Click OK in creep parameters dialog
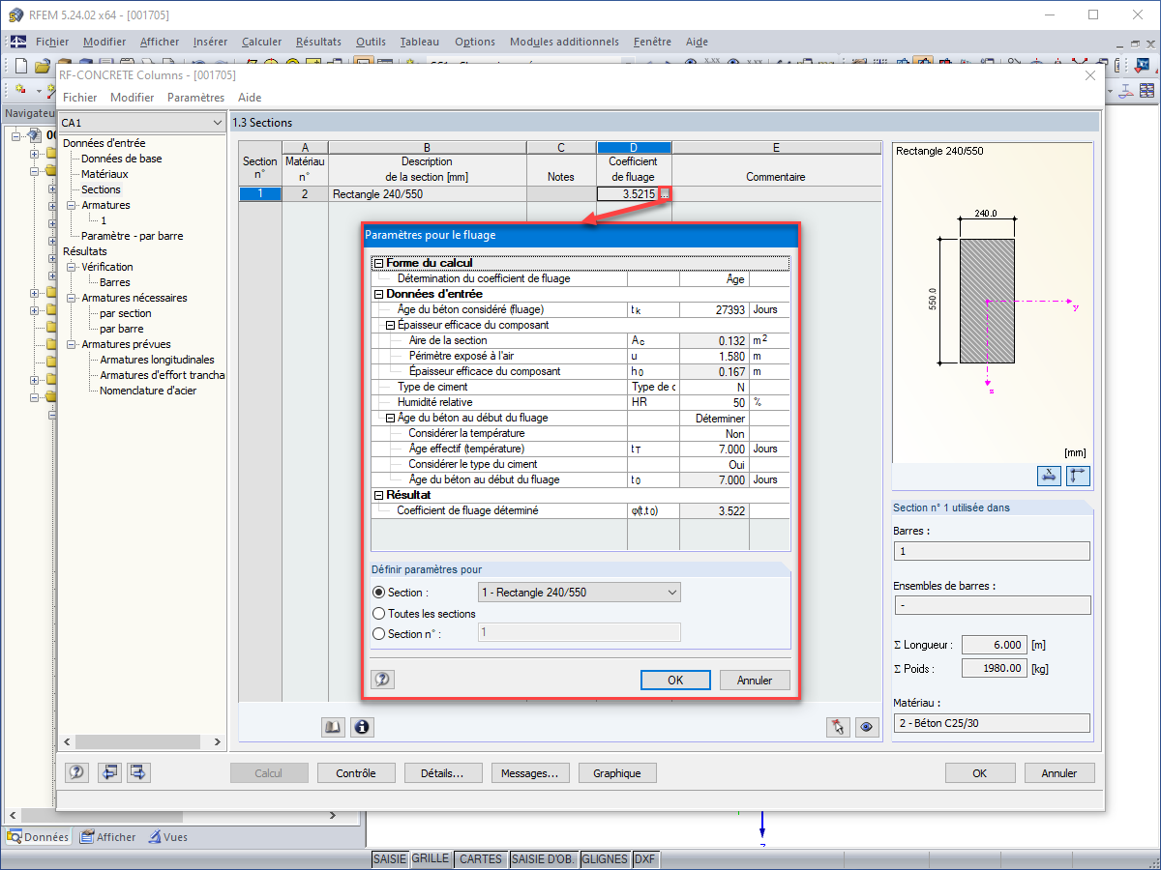Screen dimensions: 1161x870 click(675, 680)
